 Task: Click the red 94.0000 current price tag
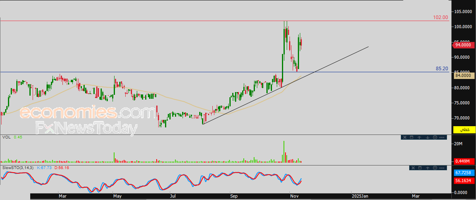pos(463,45)
